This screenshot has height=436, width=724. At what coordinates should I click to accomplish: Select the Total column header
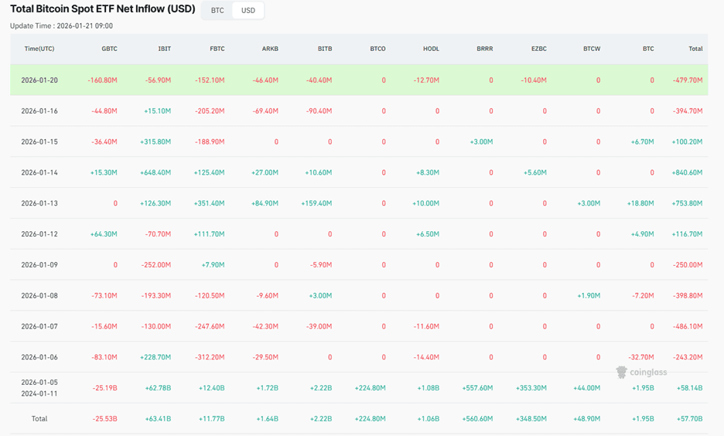pyautogui.click(x=695, y=49)
